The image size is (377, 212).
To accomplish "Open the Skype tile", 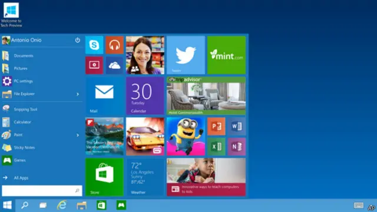I will (94, 45).
